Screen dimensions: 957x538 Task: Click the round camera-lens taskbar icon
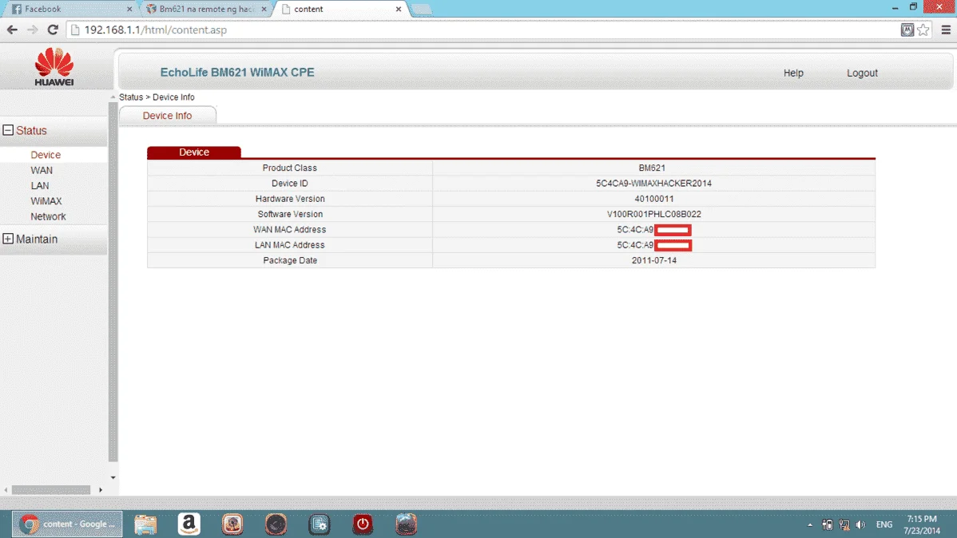(x=276, y=524)
